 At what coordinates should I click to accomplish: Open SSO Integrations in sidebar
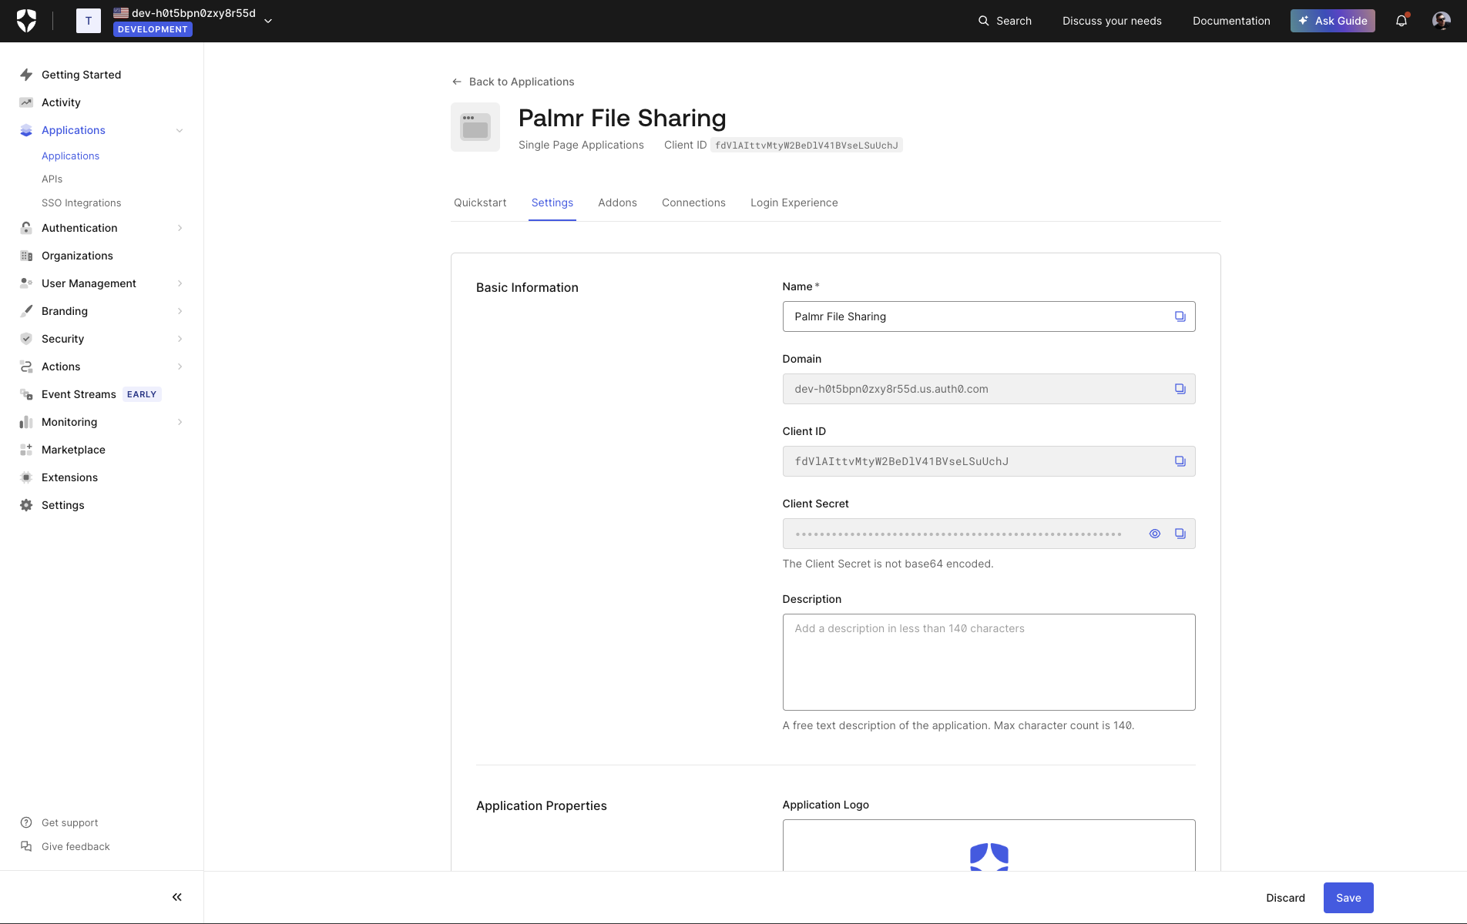click(x=81, y=203)
